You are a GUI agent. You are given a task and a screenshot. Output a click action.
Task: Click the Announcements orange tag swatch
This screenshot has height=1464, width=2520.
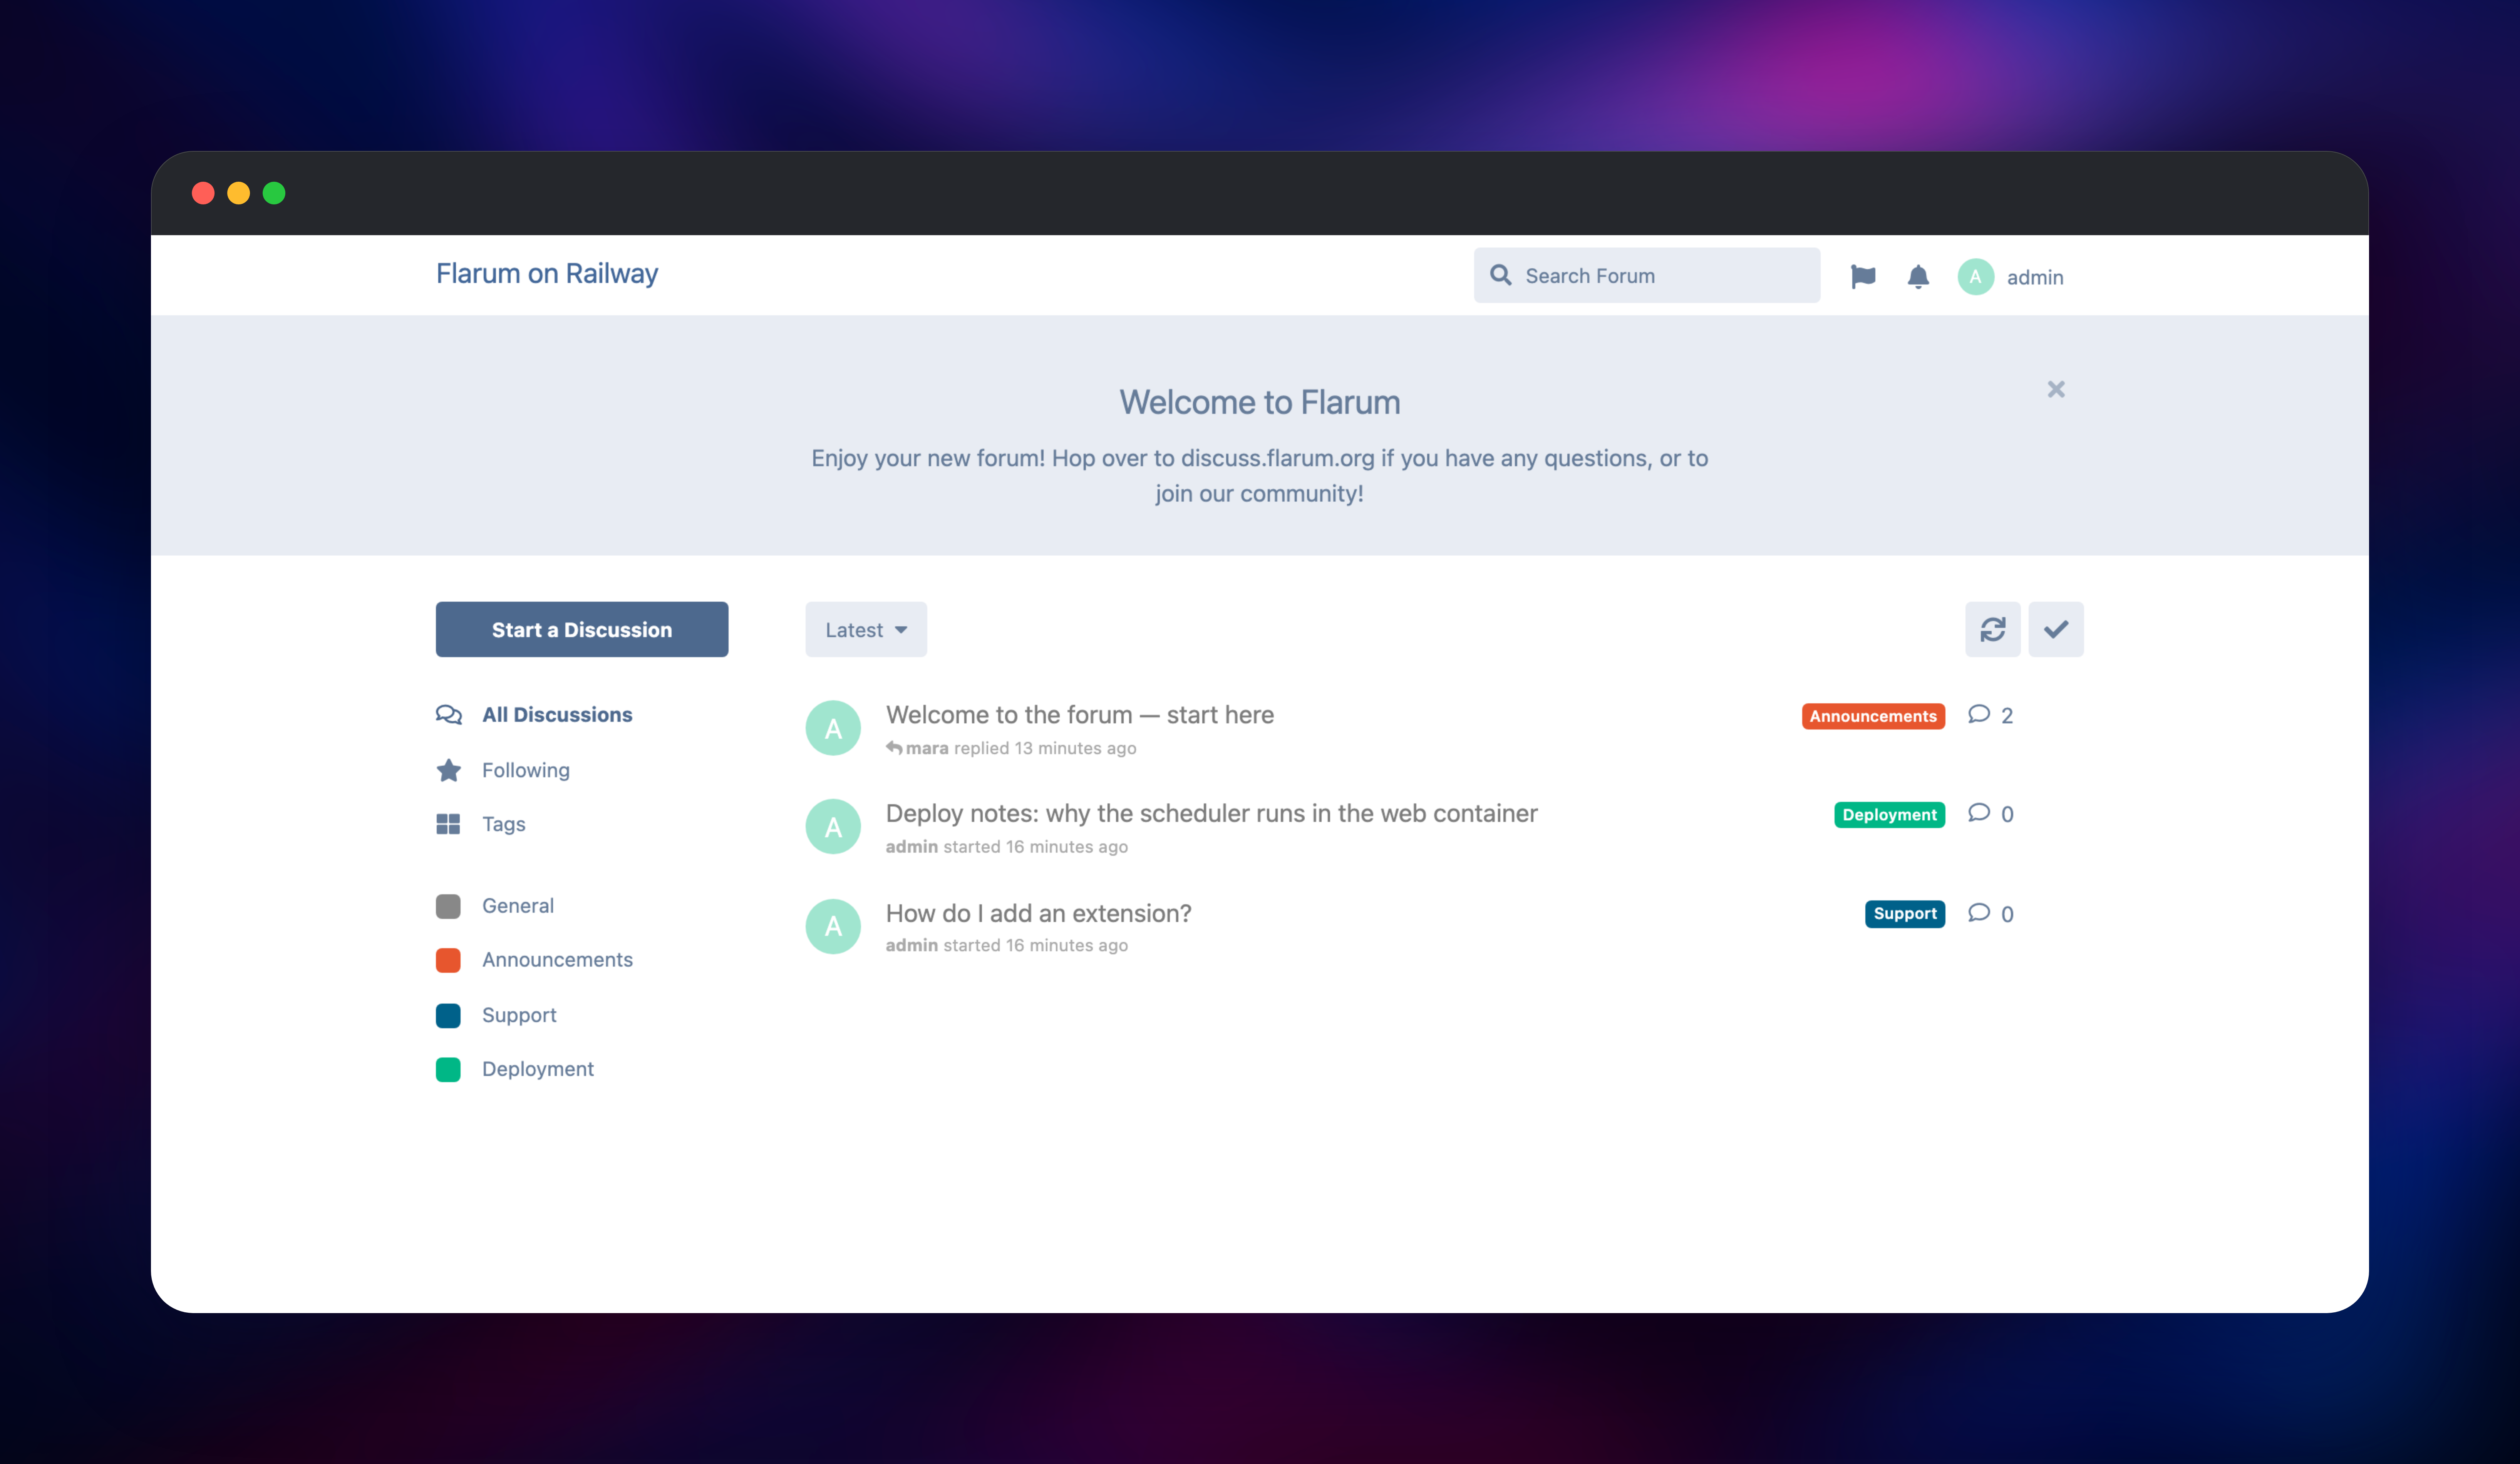click(x=448, y=960)
